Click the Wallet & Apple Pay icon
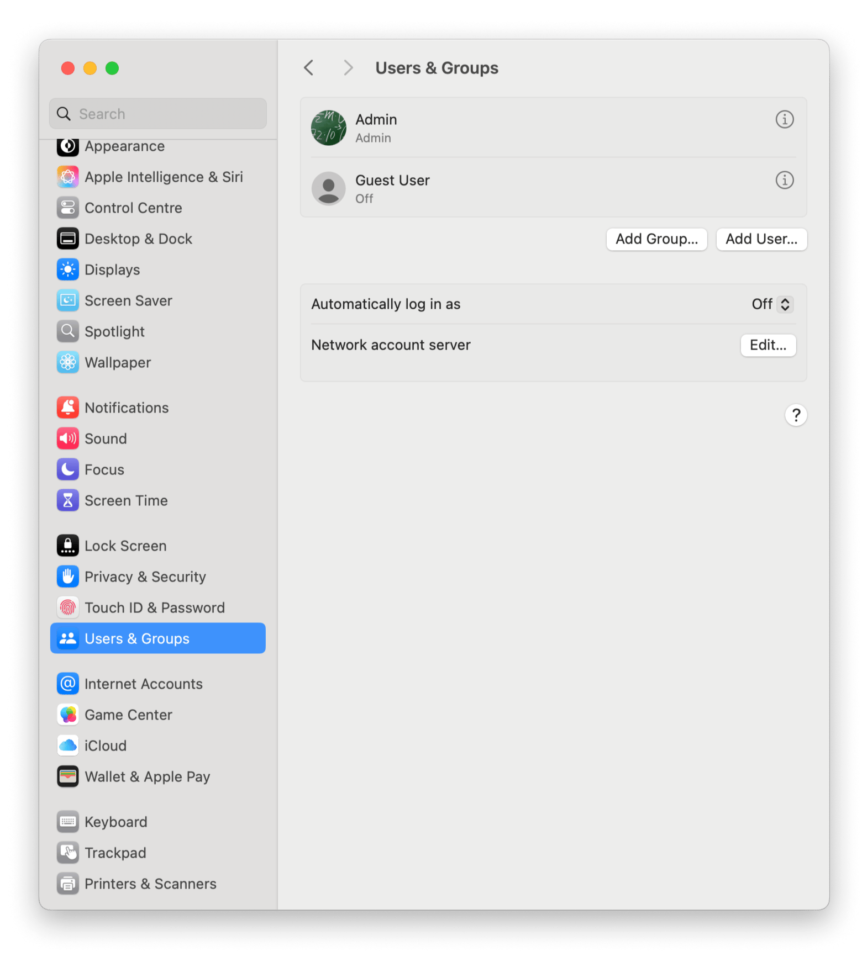Viewport: 862px width, 962px height. (x=68, y=776)
